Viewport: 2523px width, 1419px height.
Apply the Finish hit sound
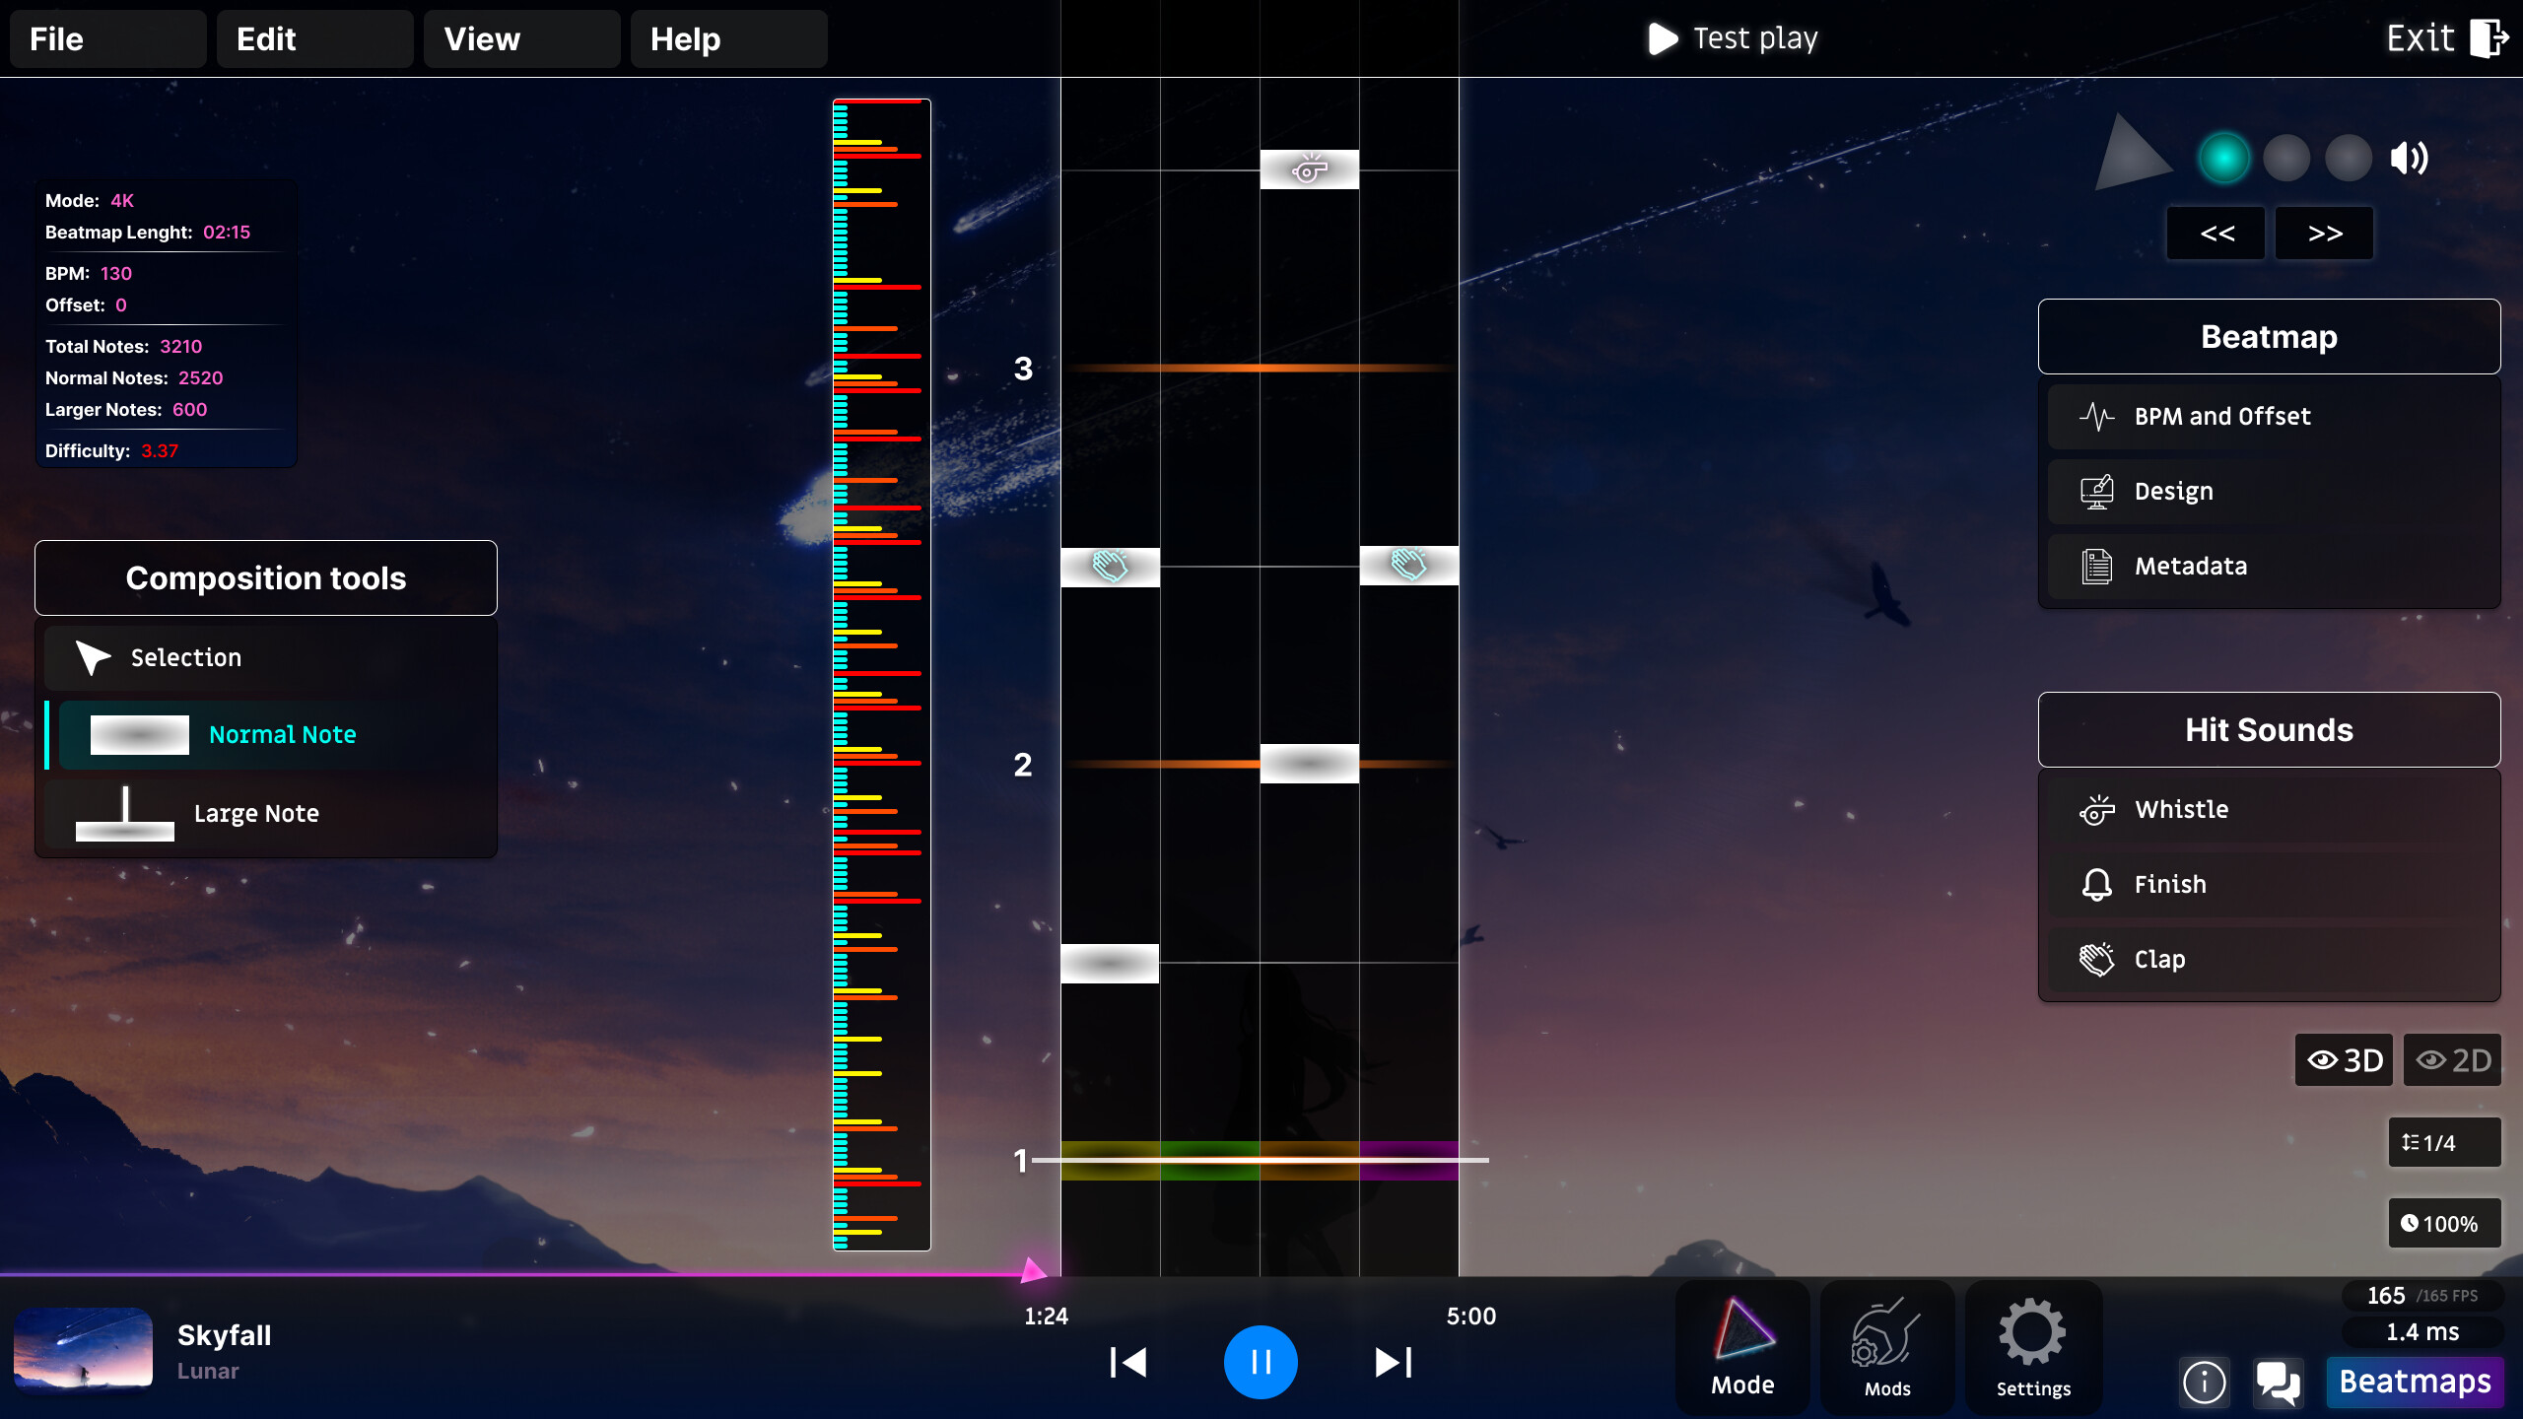coord(2170,884)
